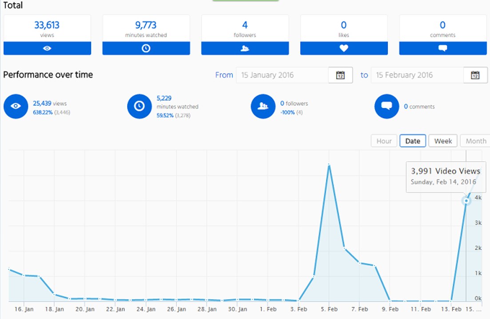
Task: Click the eye icon under total views
Action: (47, 48)
